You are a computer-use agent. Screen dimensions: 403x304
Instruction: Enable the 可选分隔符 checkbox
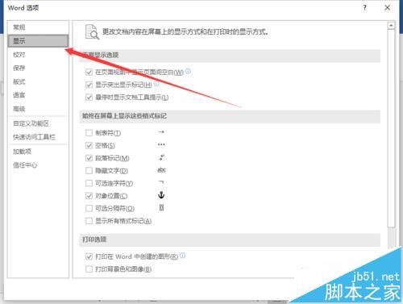pos(89,208)
